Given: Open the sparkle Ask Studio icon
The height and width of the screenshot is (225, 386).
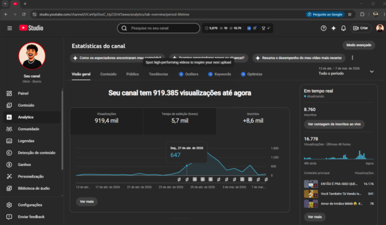Looking at the screenshot, I should tap(334, 28).
